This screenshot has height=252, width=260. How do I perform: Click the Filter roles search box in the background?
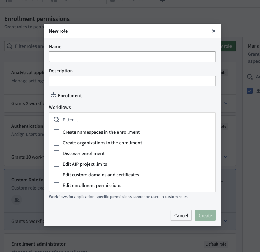click(x=24, y=46)
